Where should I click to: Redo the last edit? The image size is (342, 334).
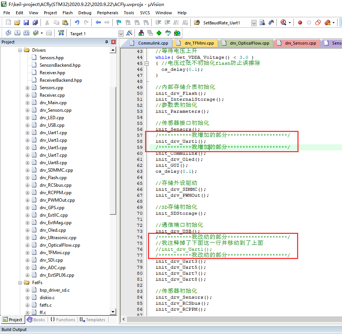point(86,22)
